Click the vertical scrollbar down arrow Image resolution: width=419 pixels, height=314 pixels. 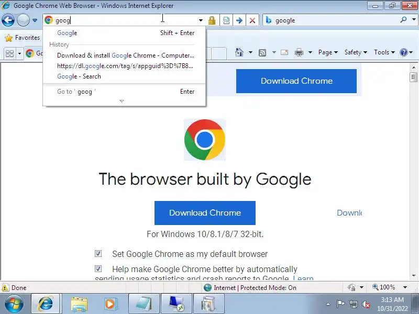(x=413, y=276)
